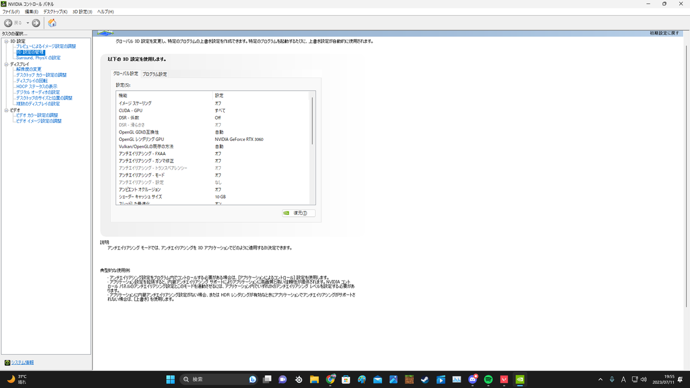Open Google Chrome from the taskbar
Viewport: 690px width, 388px height.
click(330, 379)
